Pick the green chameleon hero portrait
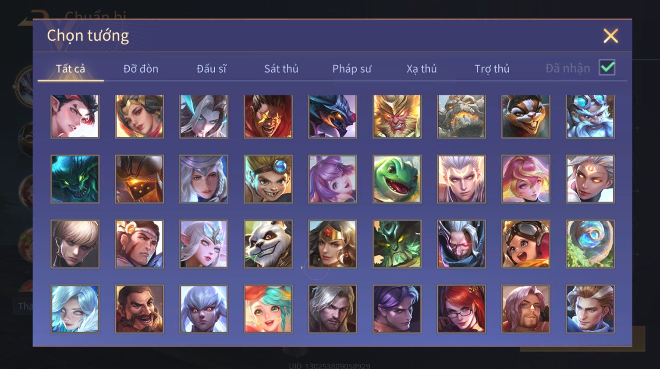The width and height of the screenshot is (660, 369). click(397, 179)
